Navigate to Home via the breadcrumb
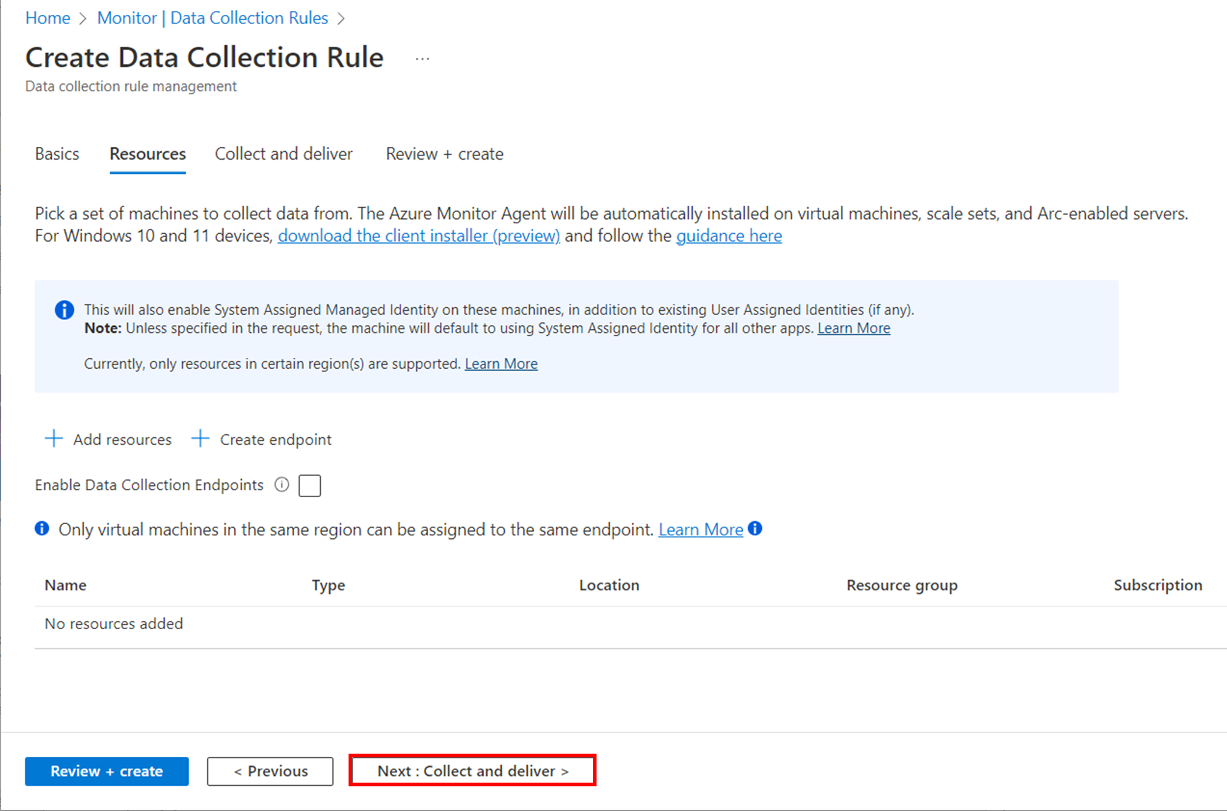Screen dimensions: 1227x811 click(x=47, y=18)
